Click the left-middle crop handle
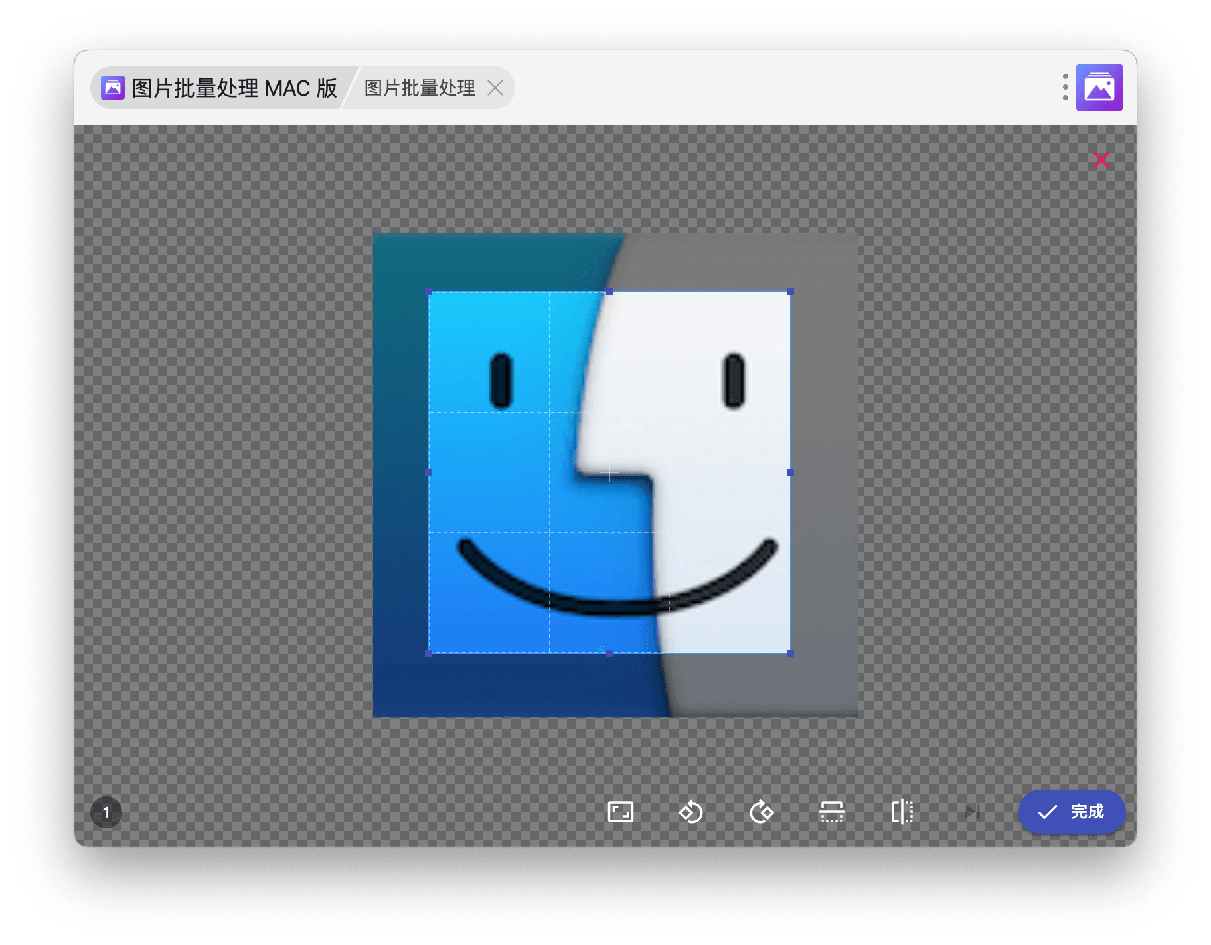The height and width of the screenshot is (945, 1211). (x=428, y=472)
